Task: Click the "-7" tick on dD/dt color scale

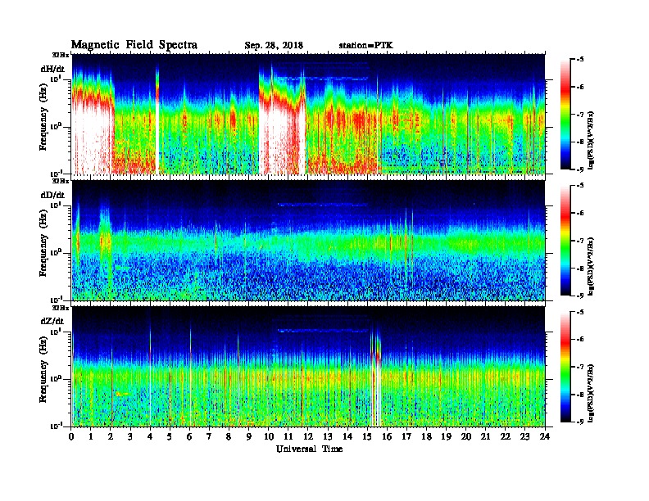Action: (580, 241)
